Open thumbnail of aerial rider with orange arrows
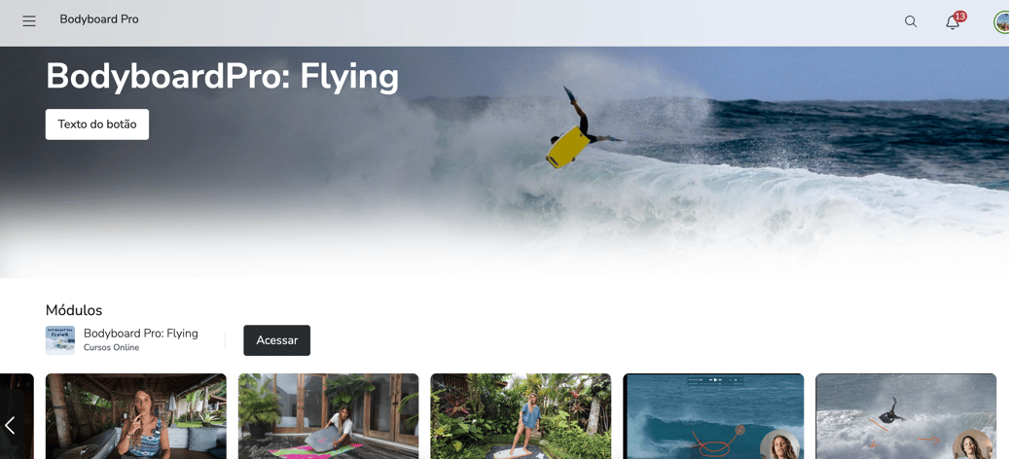The image size is (1009, 459). (906, 416)
